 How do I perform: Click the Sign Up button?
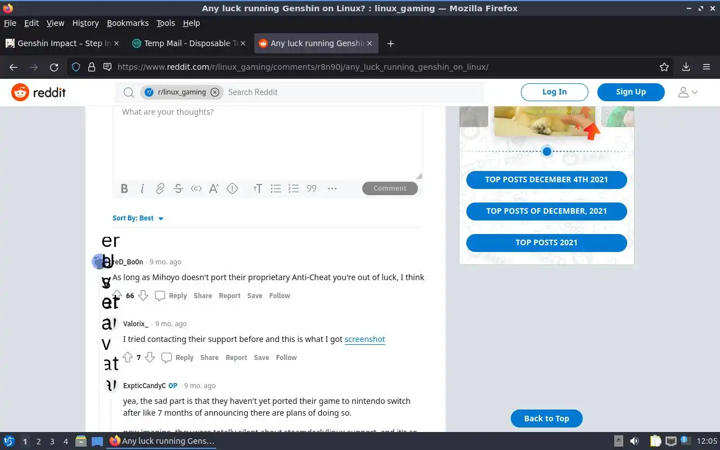[631, 92]
